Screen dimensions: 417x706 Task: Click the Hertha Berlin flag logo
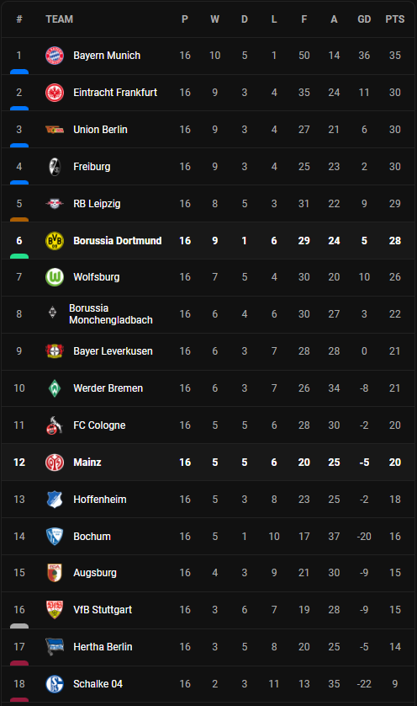tap(55, 646)
